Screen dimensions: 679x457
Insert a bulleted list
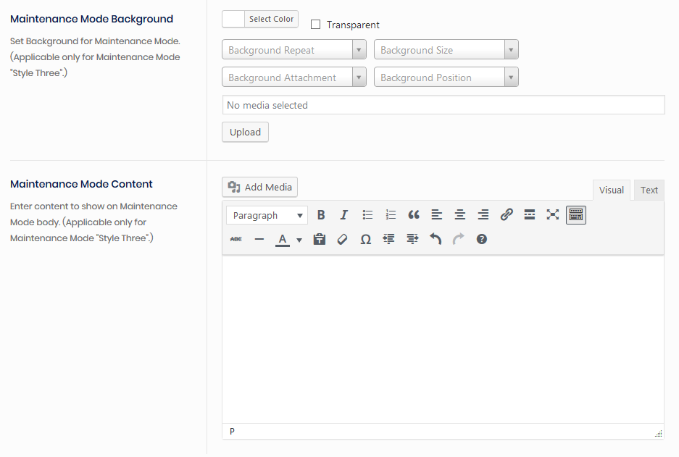pos(367,215)
